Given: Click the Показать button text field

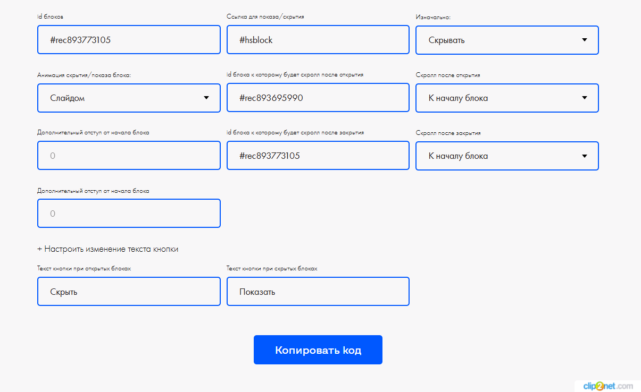Looking at the screenshot, I should (x=318, y=292).
